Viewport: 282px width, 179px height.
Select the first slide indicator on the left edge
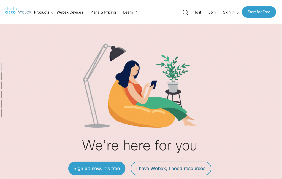(x=1, y=67)
